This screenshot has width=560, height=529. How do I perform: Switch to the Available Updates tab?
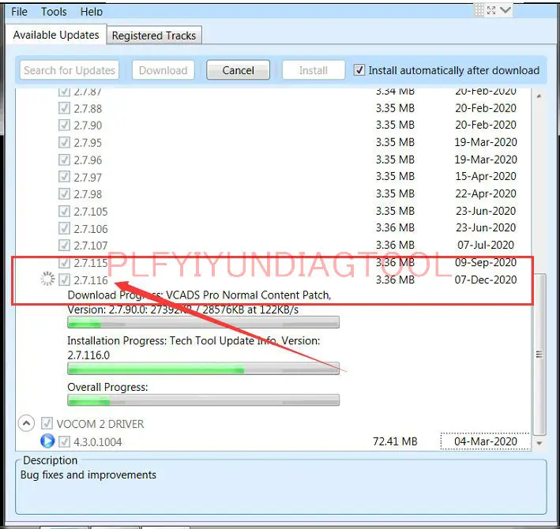coord(56,35)
